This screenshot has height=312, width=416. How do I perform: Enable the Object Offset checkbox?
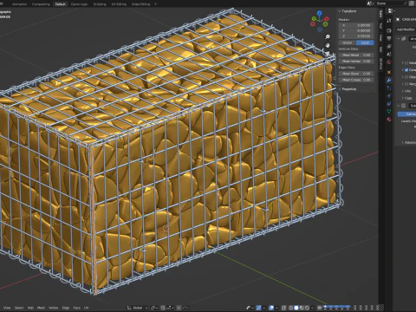[x=406, y=77]
